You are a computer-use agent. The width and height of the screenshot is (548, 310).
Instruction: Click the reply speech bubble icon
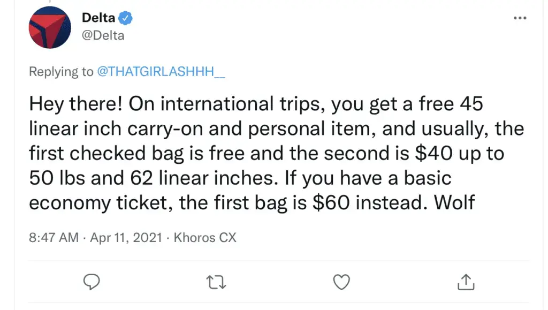click(92, 282)
